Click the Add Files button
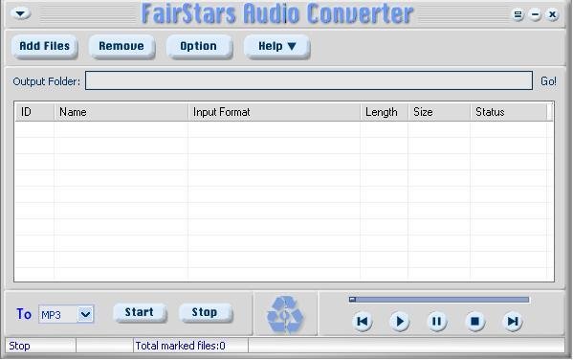This screenshot has width=573, height=360. (45, 46)
